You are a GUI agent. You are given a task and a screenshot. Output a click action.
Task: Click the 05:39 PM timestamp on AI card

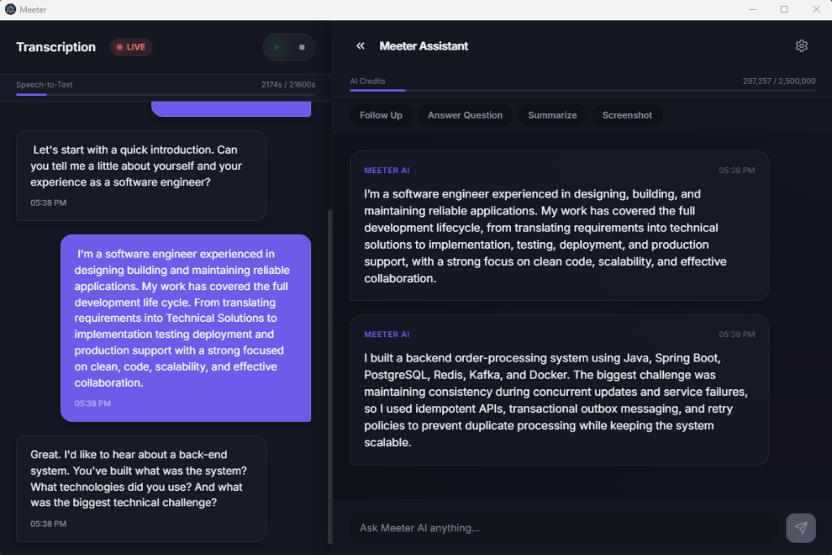click(736, 334)
